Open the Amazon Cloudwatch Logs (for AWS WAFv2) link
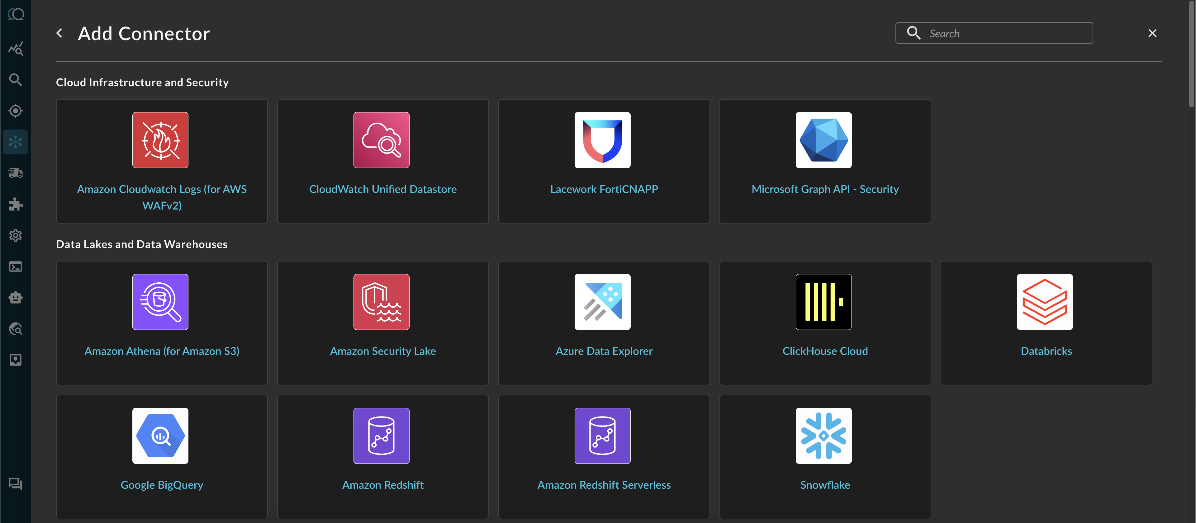Screen dimensions: 1196x523 pos(162,197)
